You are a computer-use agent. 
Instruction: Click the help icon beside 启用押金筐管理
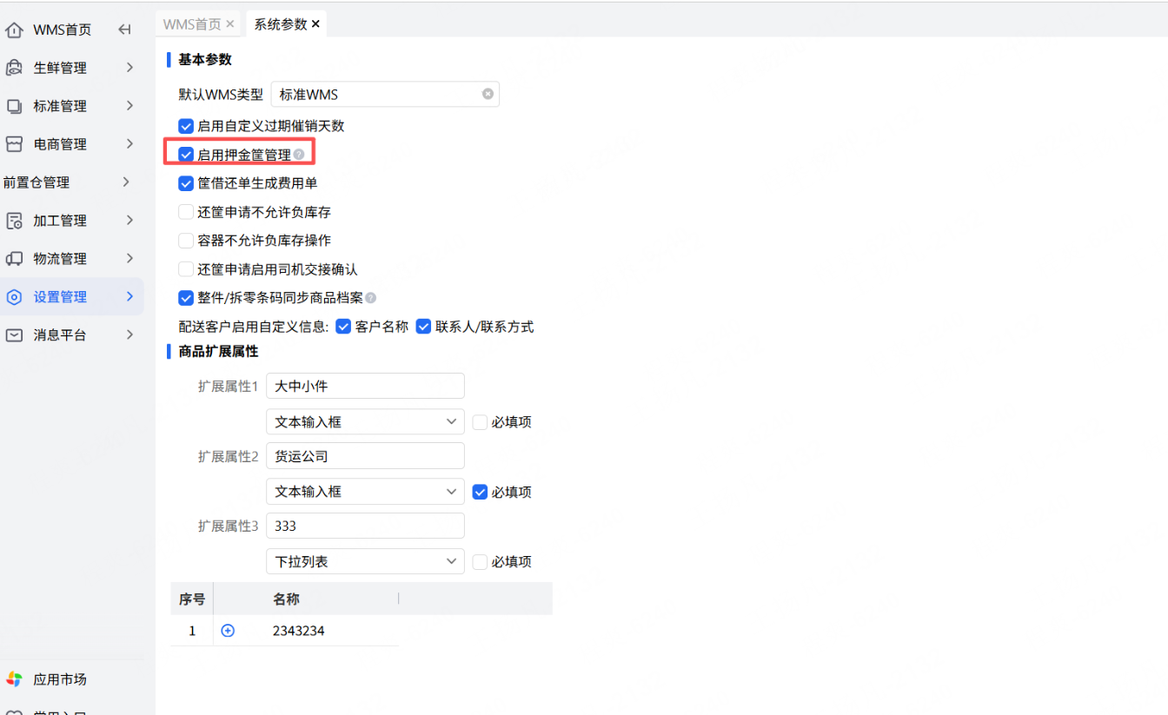[x=299, y=155]
